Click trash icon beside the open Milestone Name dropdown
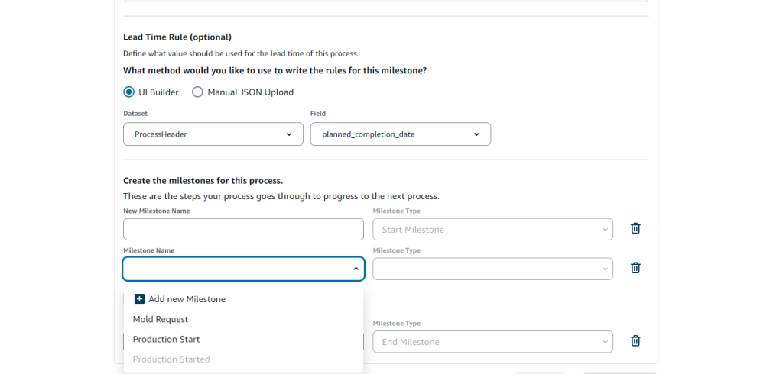Image resolution: width=783 pixels, height=374 pixels. click(635, 268)
